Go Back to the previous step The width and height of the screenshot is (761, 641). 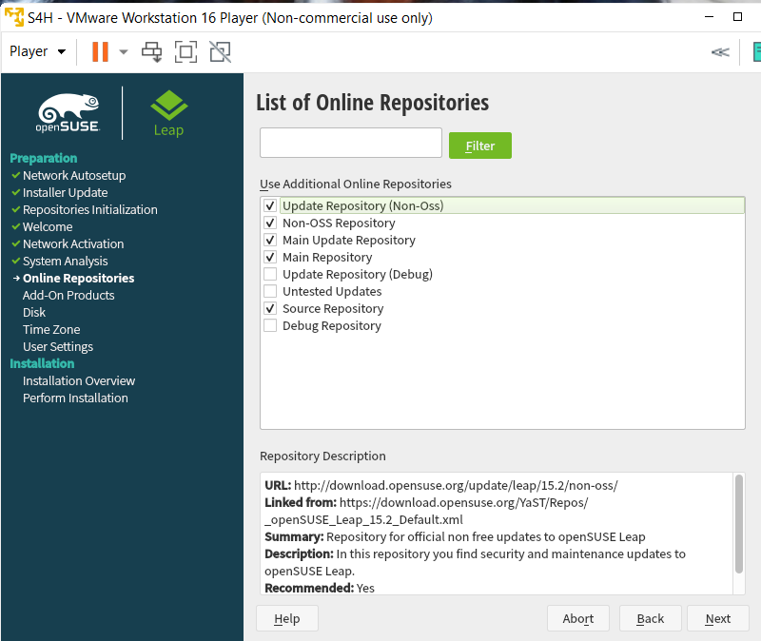tap(651, 618)
